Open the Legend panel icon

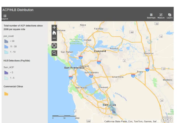[x=5, y=16]
